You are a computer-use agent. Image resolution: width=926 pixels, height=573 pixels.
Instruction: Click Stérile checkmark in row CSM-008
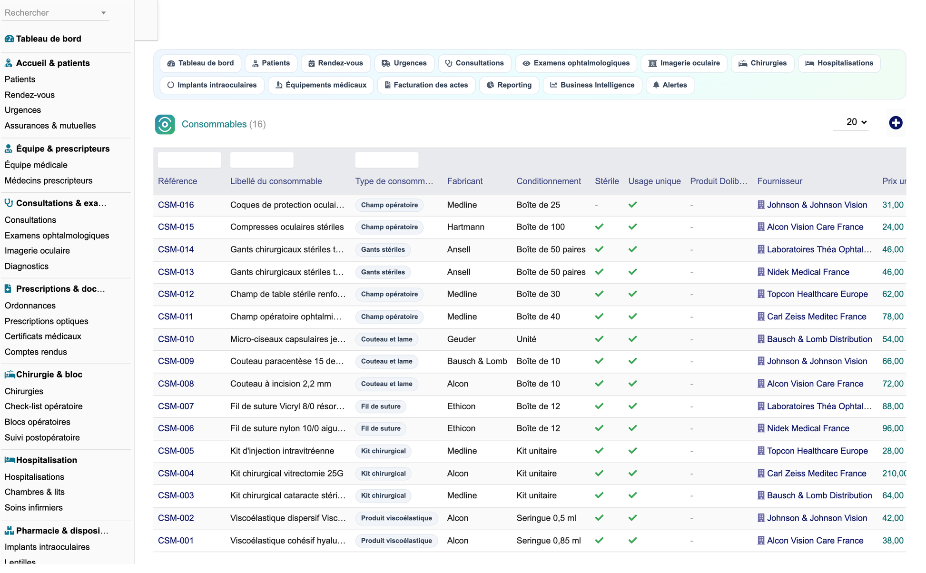pos(599,383)
